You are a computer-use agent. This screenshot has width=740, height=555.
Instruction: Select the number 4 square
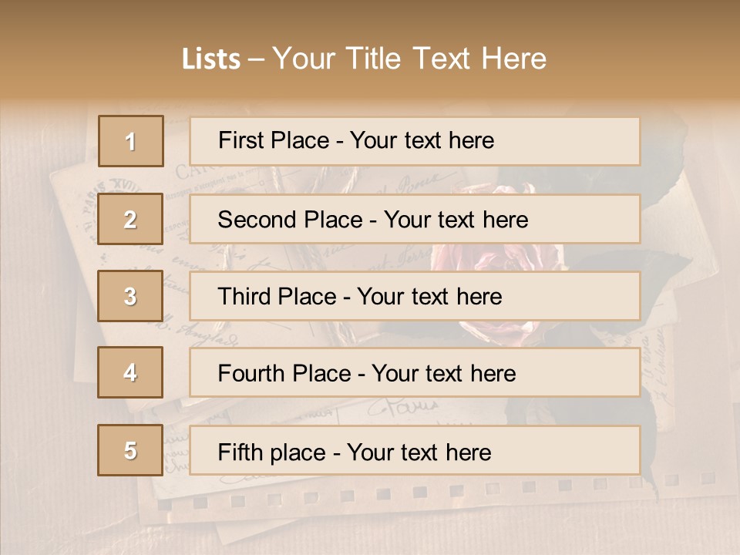pyautogui.click(x=131, y=373)
